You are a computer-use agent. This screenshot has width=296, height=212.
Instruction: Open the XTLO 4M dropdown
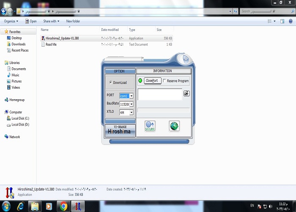[132, 112]
